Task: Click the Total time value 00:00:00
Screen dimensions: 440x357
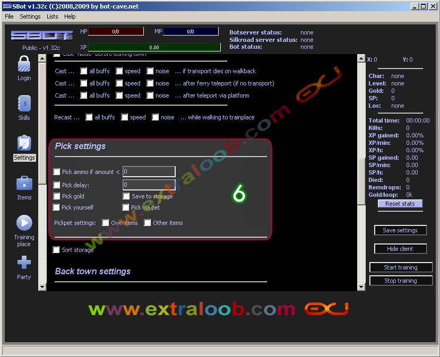Action: (x=418, y=120)
